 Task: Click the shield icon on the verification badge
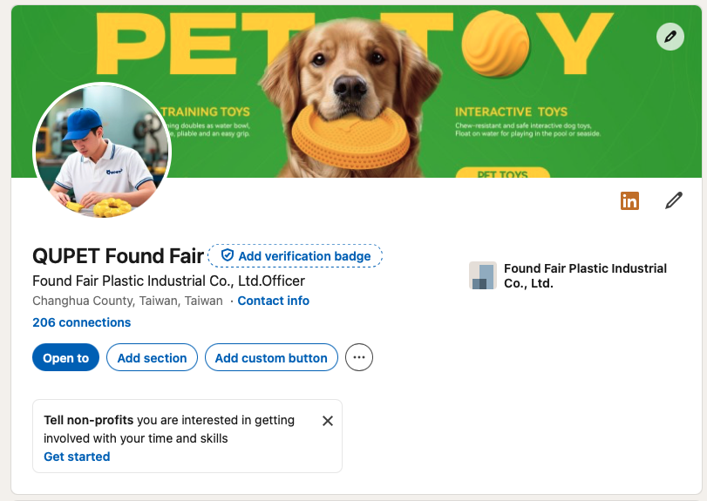(228, 255)
